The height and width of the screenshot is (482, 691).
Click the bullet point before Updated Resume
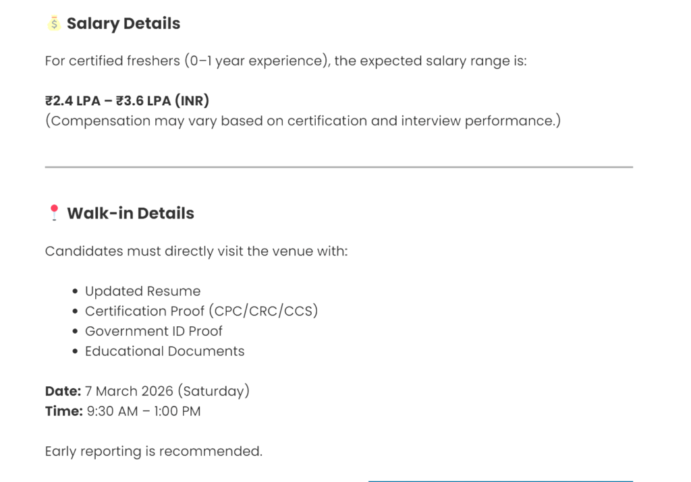[74, 292]
